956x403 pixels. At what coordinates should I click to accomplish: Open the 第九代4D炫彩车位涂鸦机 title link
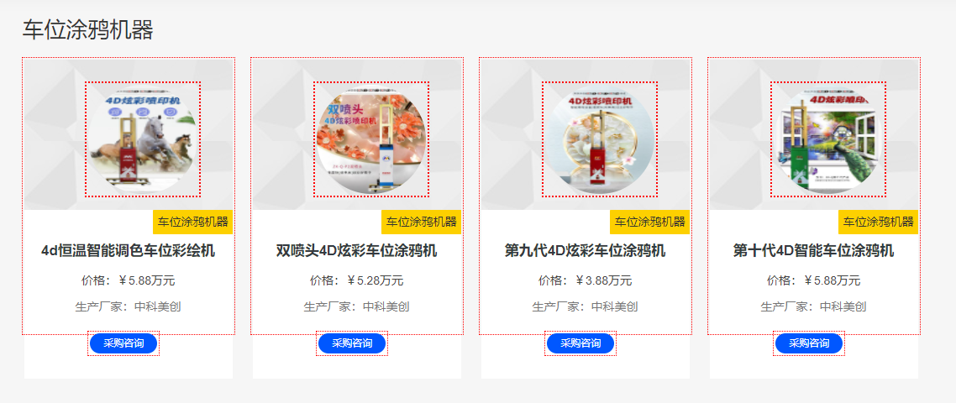coord(586,250)
